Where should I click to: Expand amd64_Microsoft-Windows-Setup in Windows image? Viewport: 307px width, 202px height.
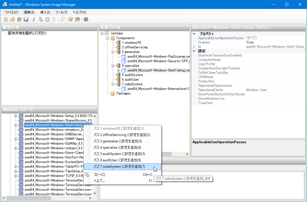(x=16, y=116)
